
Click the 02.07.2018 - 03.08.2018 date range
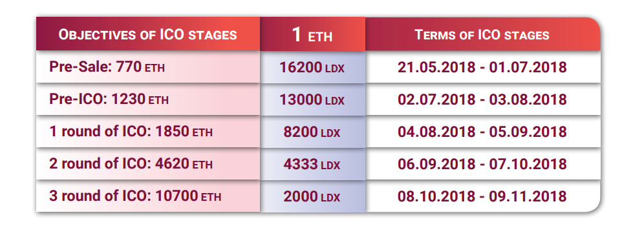482,99
